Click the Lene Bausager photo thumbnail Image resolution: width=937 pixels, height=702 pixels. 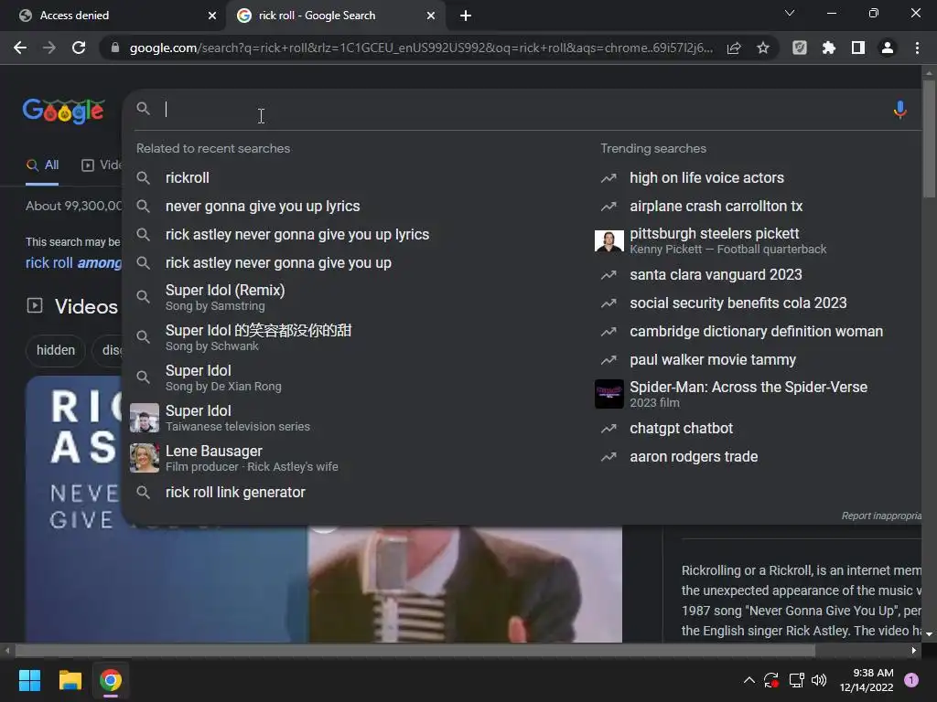pos(145,458)
